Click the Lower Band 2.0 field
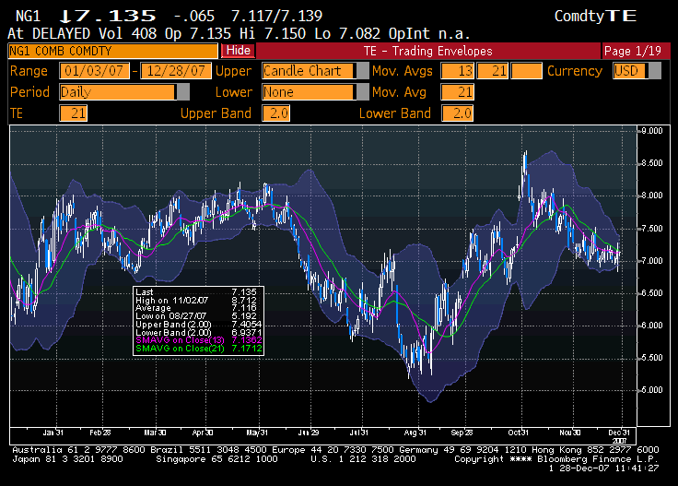678x486 pixels. click(x=458, y=113)
